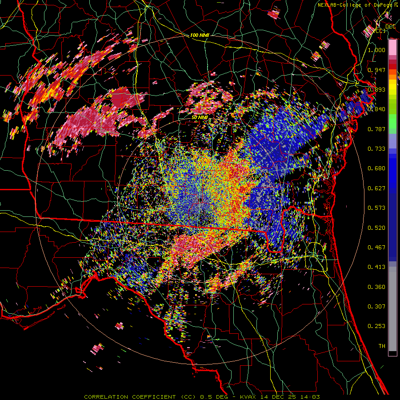This screenshot has width=400, height=400.
Task: Click the [CC] units label above the scale
Action: tap(380, 31)
